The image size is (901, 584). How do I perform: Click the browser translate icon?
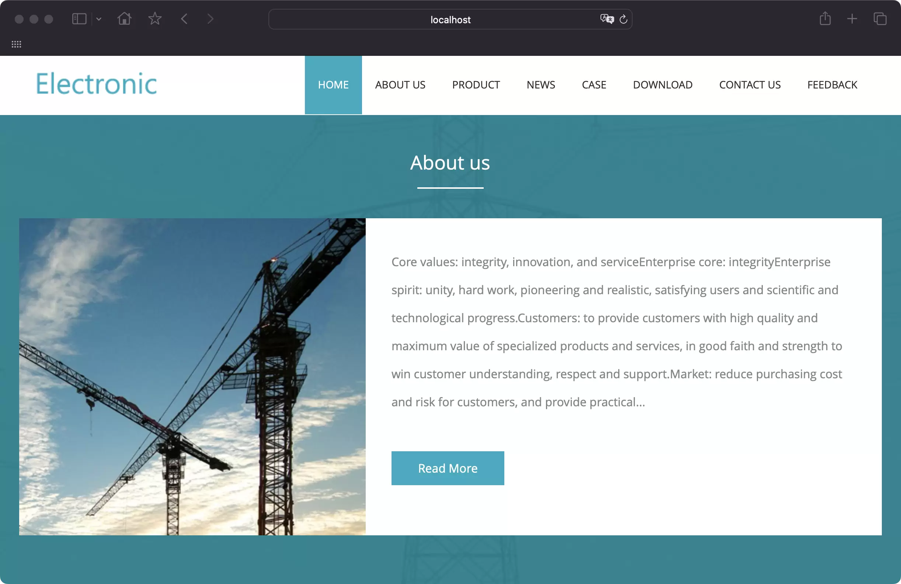pyautogui.click(x=606, y=19)
